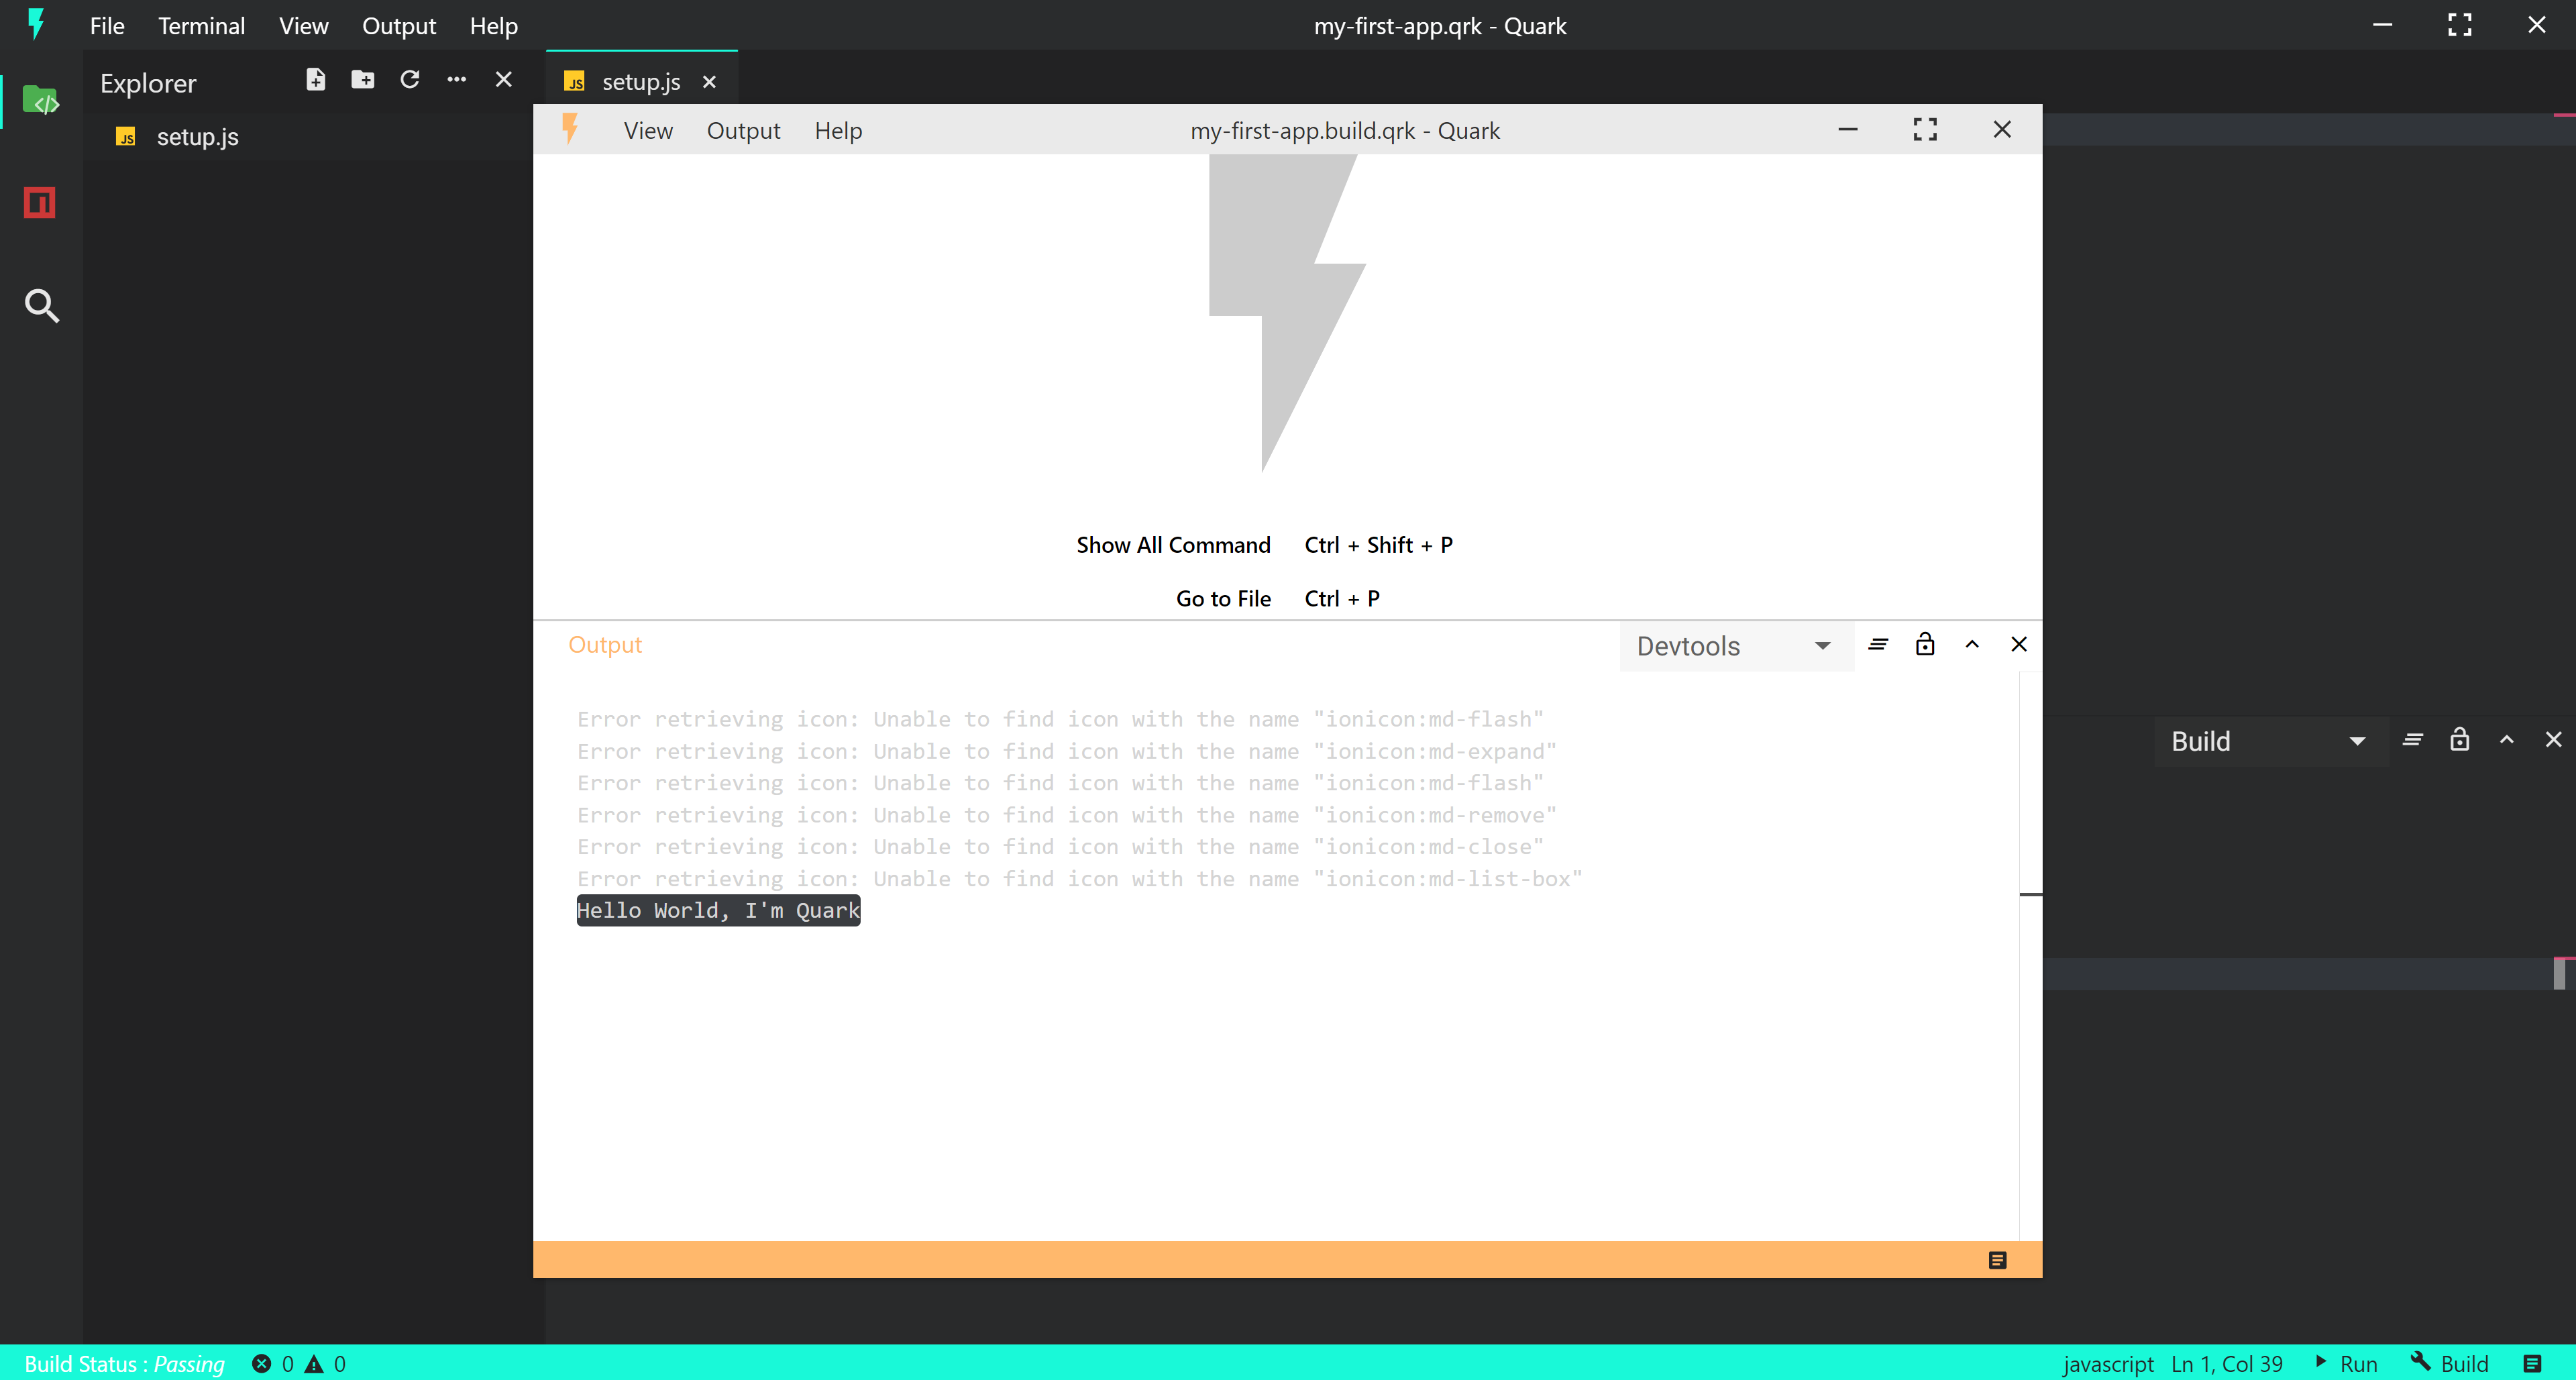Click Build Status Passing in status bar
2576x1380 pixels.
(125, 1364)
